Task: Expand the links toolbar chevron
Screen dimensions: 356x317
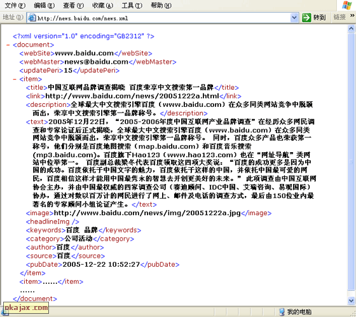Action: click(352, 16)
